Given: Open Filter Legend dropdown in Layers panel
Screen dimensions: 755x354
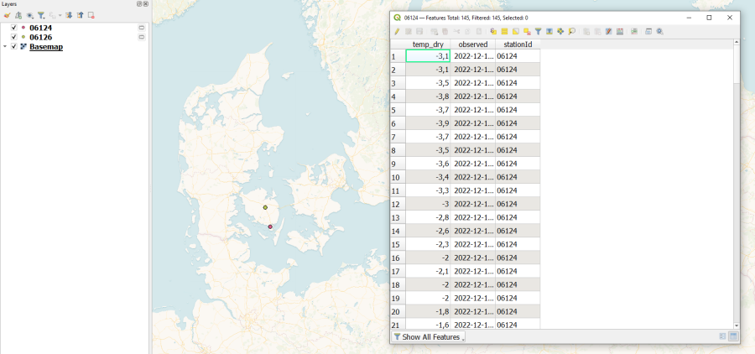Looking at the screenshot, I should coord(41,15).
